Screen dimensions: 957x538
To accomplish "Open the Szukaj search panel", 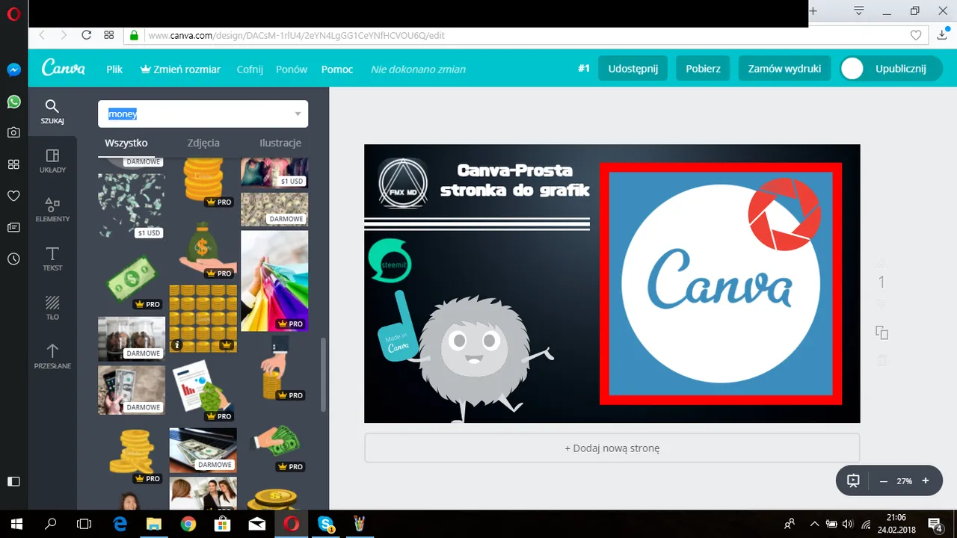I will click(52, 111).
